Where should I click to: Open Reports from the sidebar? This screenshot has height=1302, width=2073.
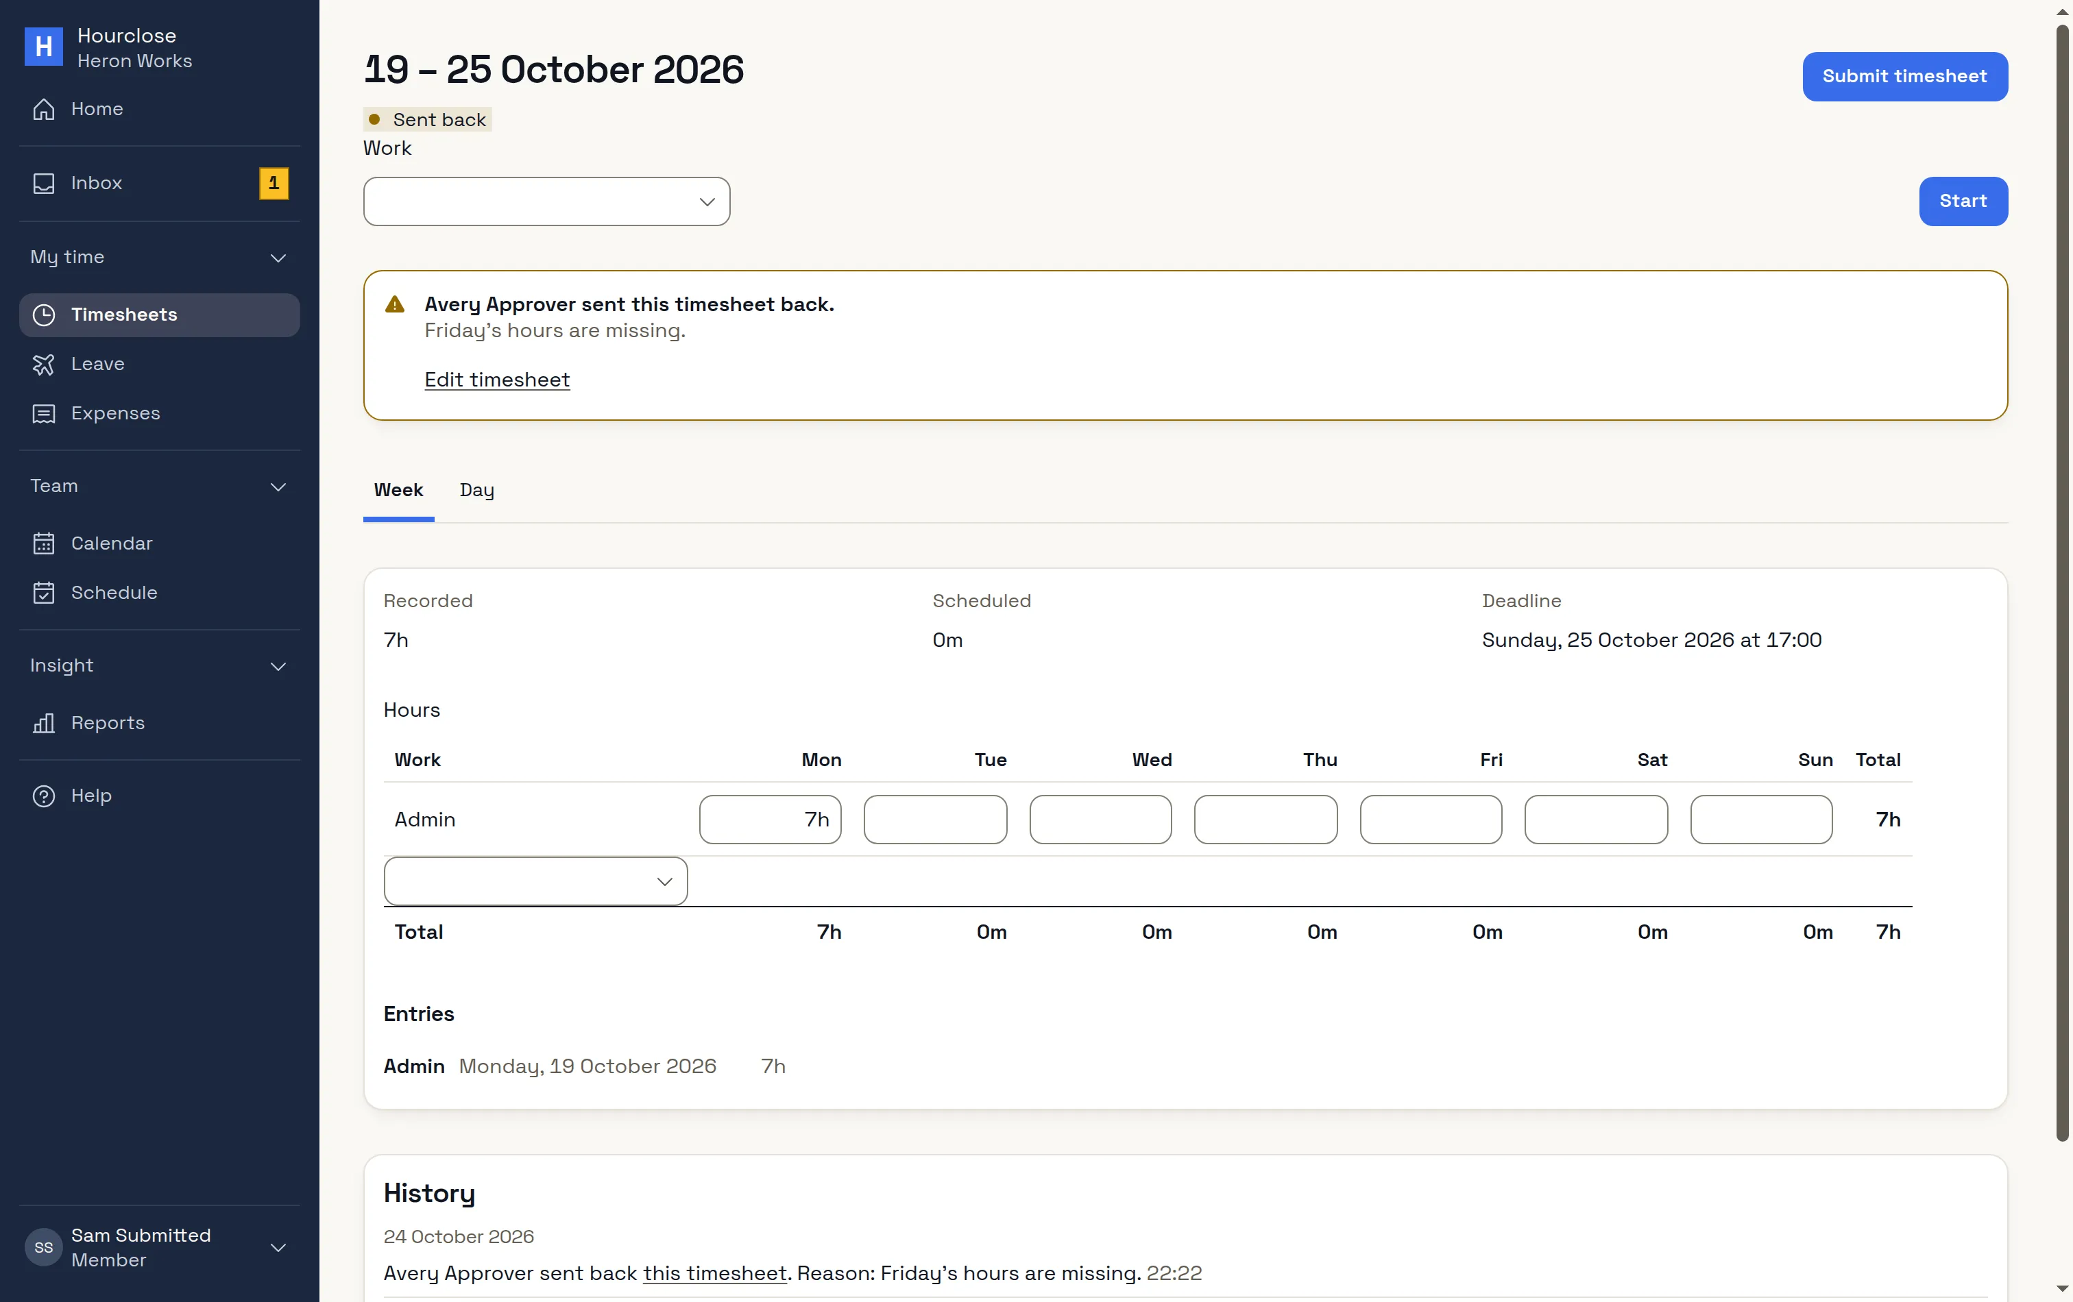(x=159, y=723)
